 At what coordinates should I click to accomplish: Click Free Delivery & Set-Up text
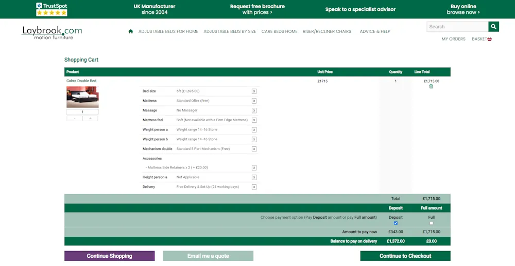pyautogui.click(x=208, y=187)
